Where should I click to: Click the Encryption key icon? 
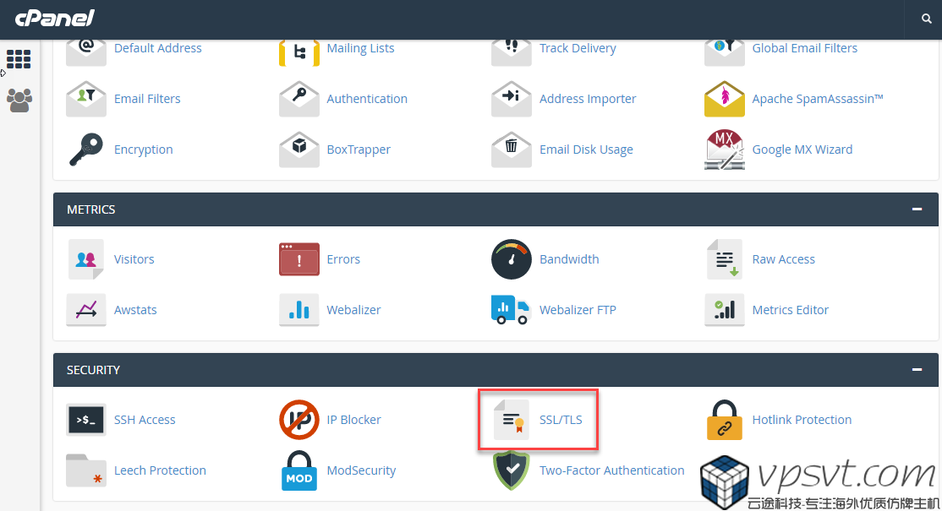point(86,149)
